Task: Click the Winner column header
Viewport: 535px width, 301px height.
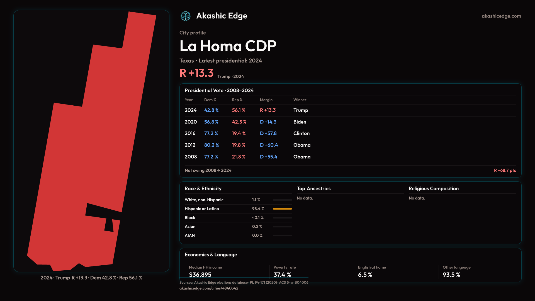Action: (x=300, y=100)
